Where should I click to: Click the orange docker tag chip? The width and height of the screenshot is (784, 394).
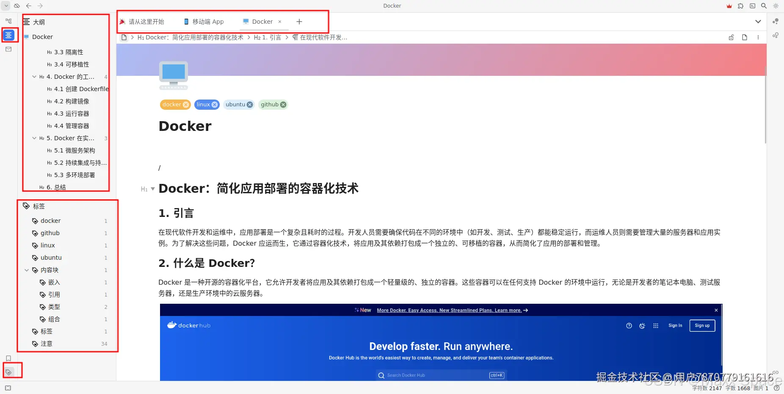pyautogui.click(x=175, y=105)
